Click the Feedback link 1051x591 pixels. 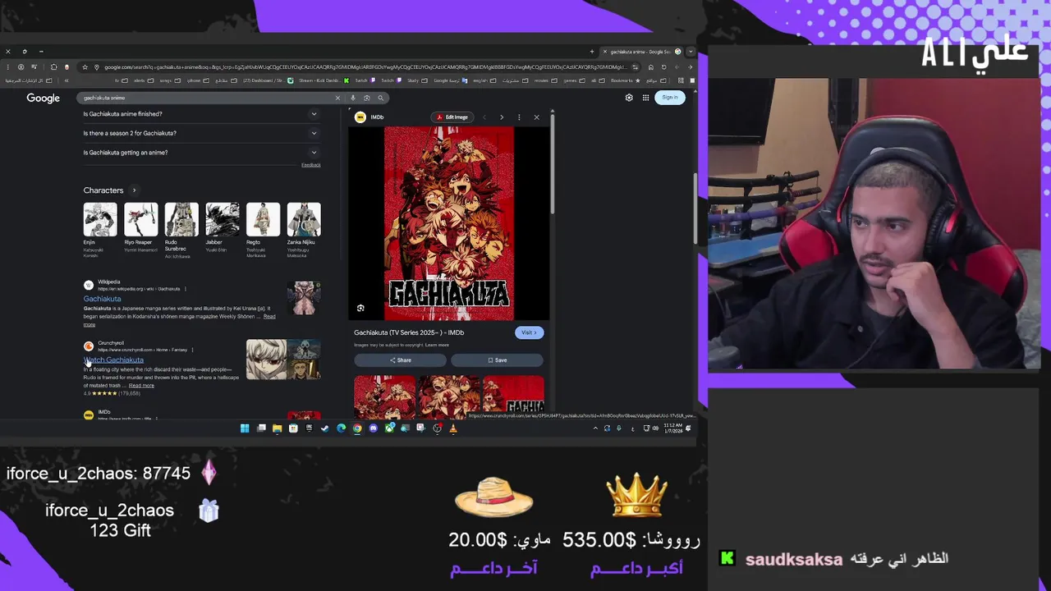tap(310, 165)
